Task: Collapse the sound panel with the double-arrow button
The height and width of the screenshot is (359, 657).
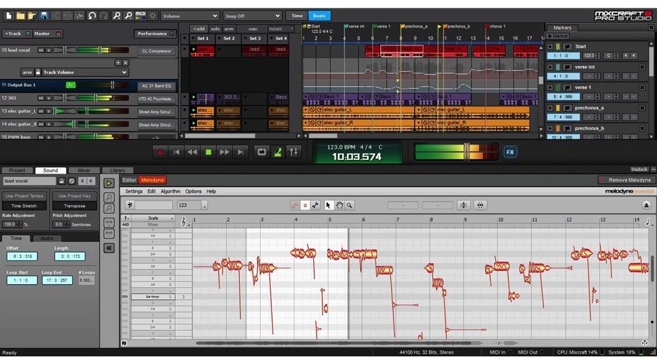Action: coord(109,249)
